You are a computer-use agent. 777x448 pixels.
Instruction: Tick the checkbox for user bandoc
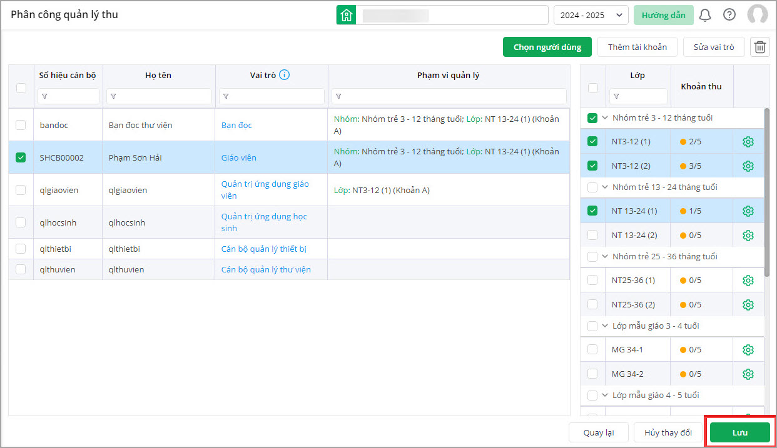click(21, 125)
